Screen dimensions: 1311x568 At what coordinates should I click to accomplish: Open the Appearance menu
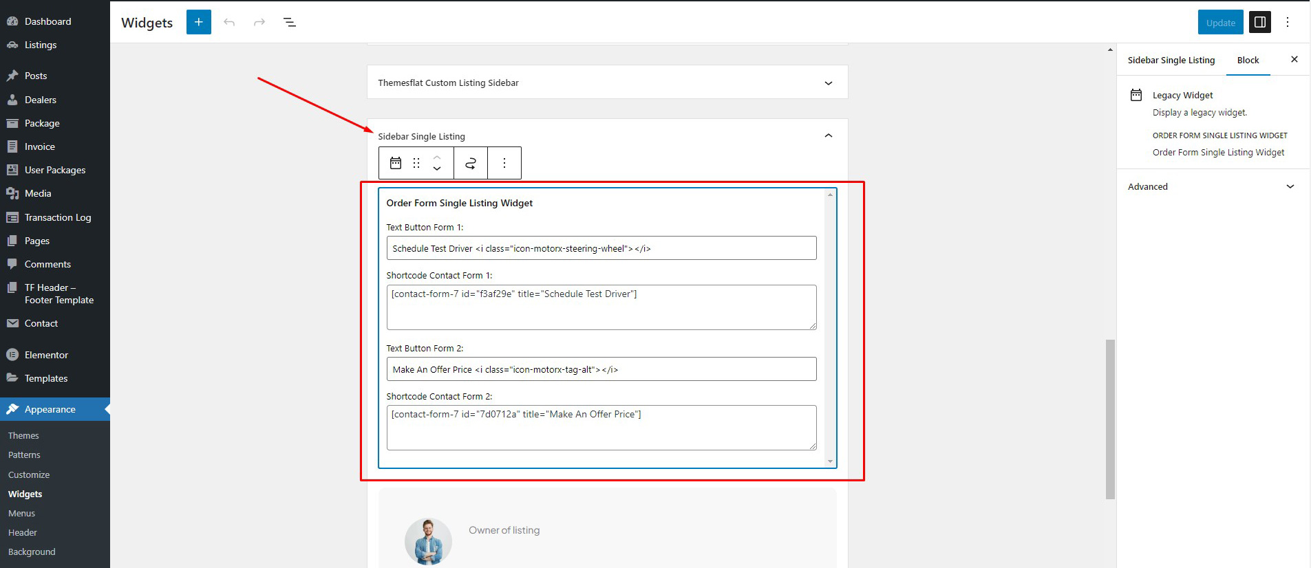tap(55, 409)
